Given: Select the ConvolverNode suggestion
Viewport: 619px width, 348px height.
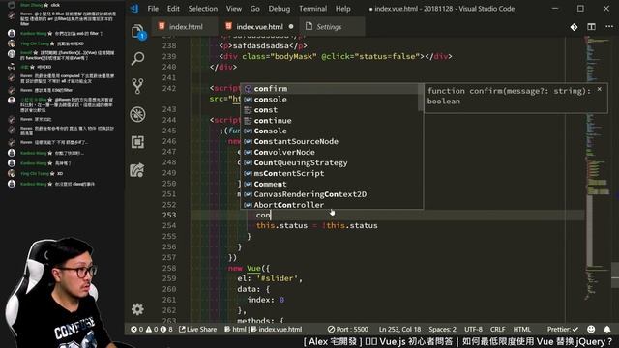Looking at the screenshot, I should click(331, 153).
